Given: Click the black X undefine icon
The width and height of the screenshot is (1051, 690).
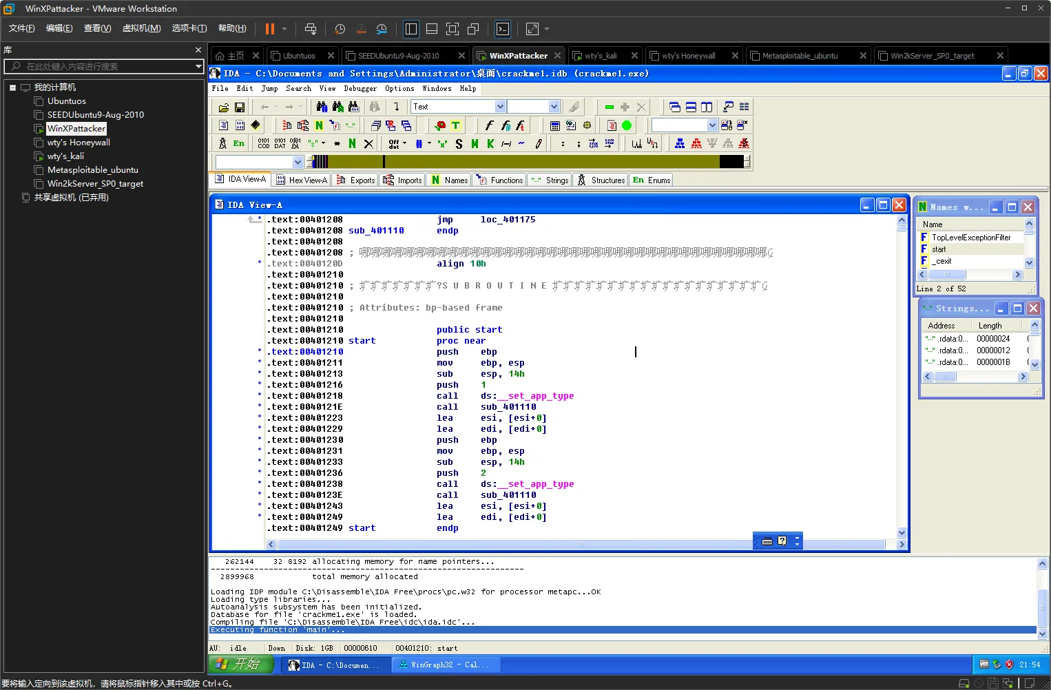Looking at the screenshot, I should click(x=368, y=143).
